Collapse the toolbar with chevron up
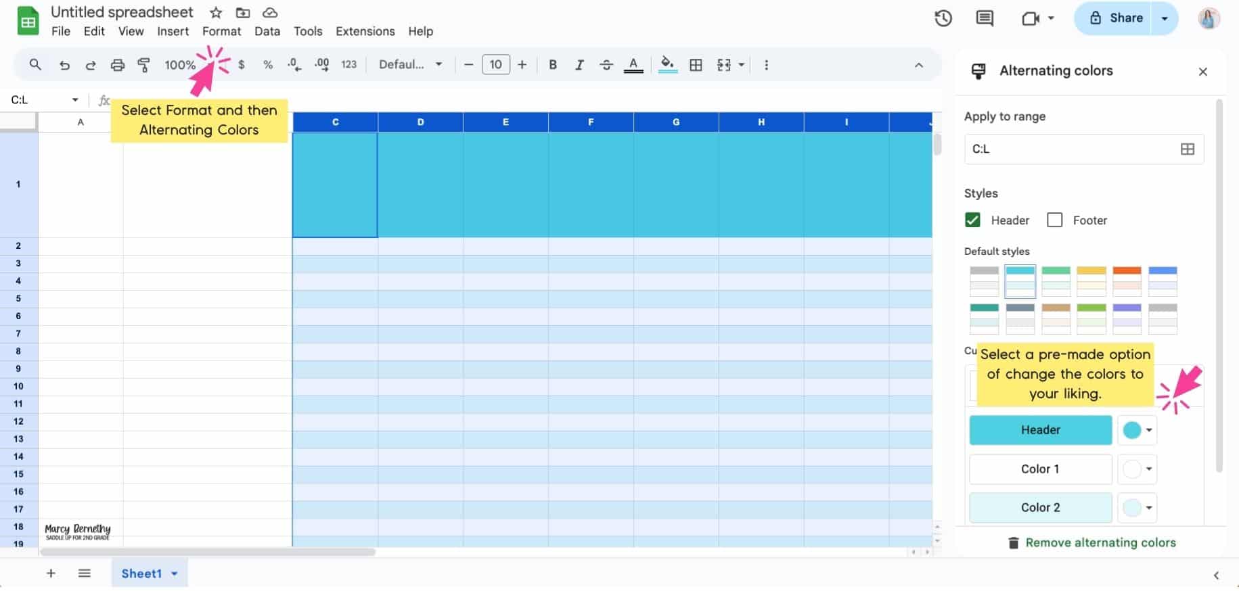Image resolution: width=1239 pixels, height=591 pixels. point(918,65)
